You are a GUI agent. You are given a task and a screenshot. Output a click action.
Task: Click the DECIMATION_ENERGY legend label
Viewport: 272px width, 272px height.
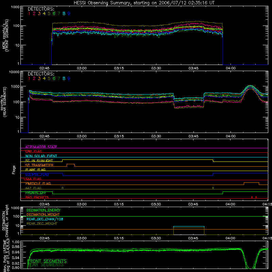coord(44,210)
